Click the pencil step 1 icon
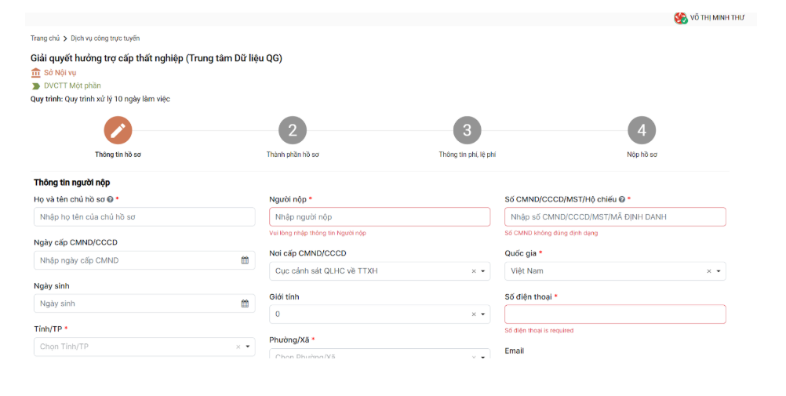Screen dimensions: 786x396 (x=118, y=130)
